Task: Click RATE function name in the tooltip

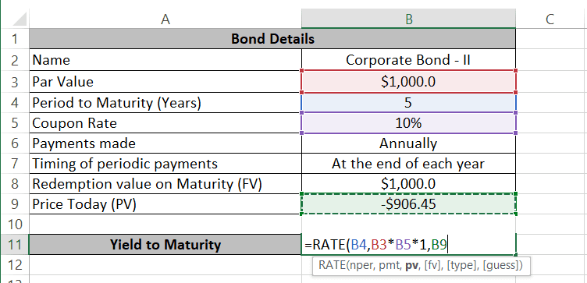Action: click(x=332, y=266)
